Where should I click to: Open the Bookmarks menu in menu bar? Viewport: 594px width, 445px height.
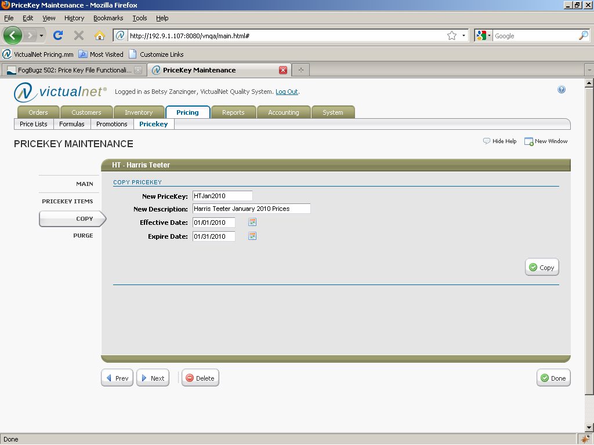tap(108, 18)
